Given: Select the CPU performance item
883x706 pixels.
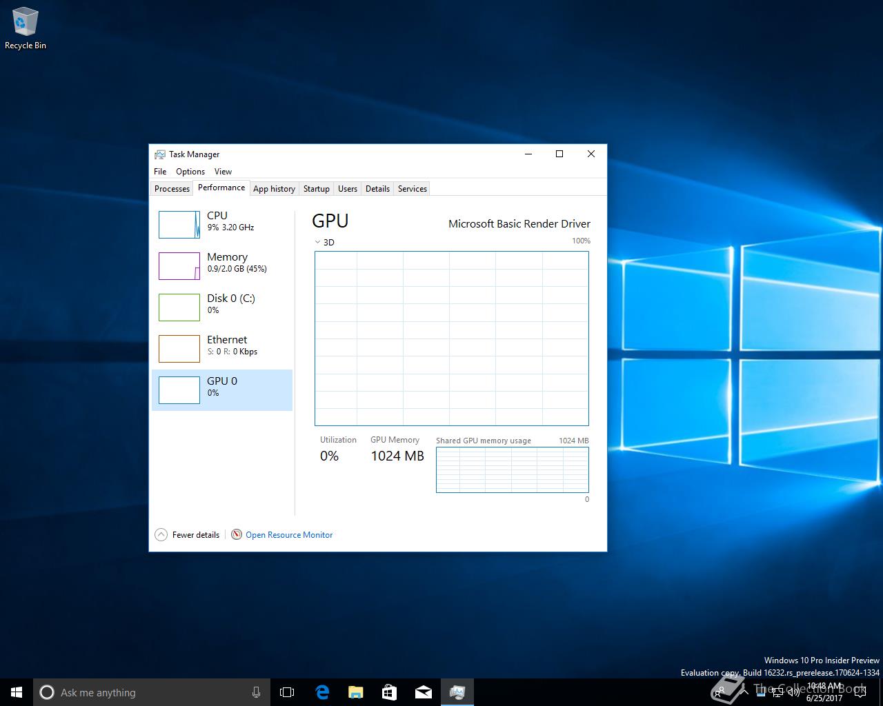Looking at the screenshot, I should tap(222, 225).
